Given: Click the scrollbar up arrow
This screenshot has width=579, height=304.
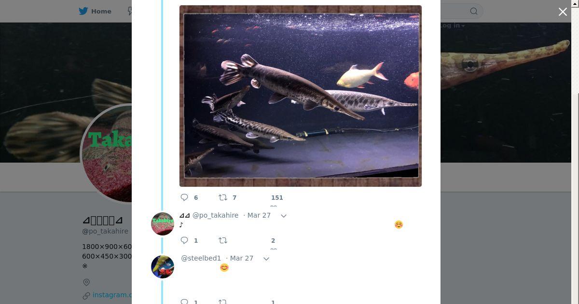Looking at the screenshot, I should tap(575, 3).
